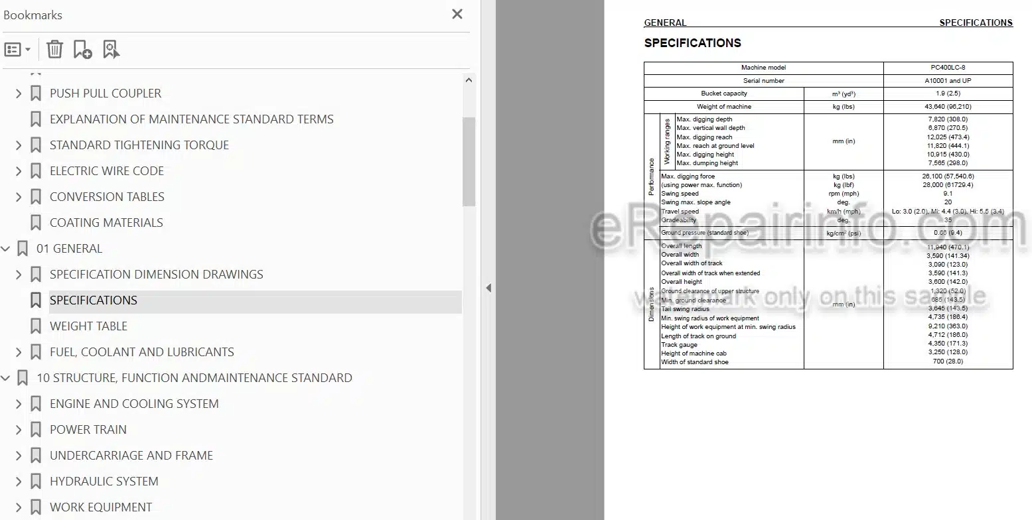Expand FUEL, COOLANT AND LUBRICANTS bookmark
Viewport: 1032px width, 520px height.
coord(19,352)
